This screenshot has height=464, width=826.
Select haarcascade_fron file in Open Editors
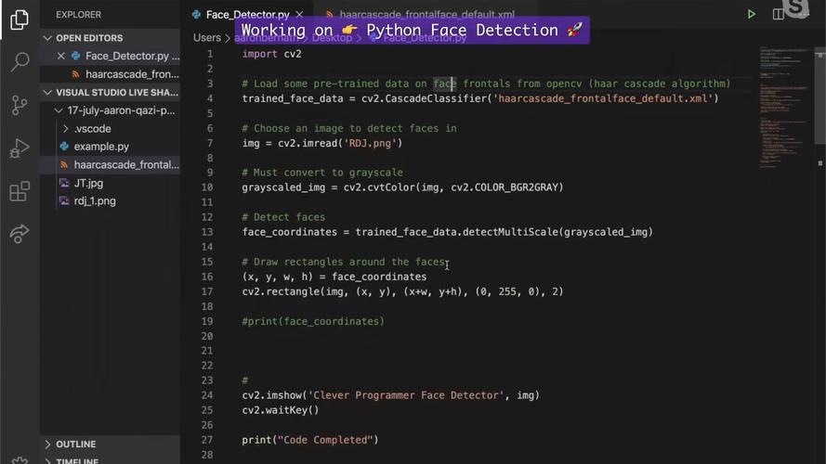click(132, 74)
